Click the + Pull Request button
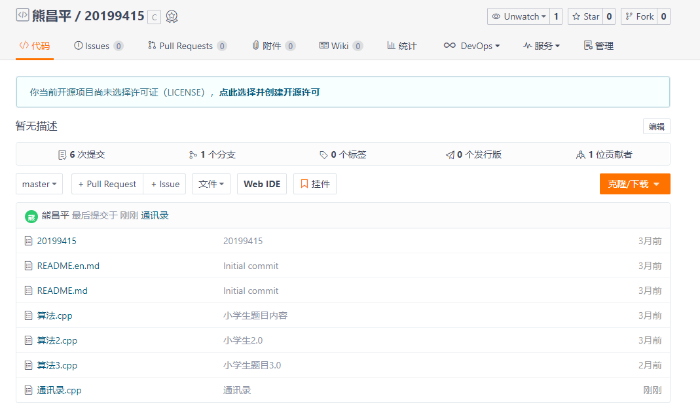This screenshot has width=700, height=411. coord(107,184)
